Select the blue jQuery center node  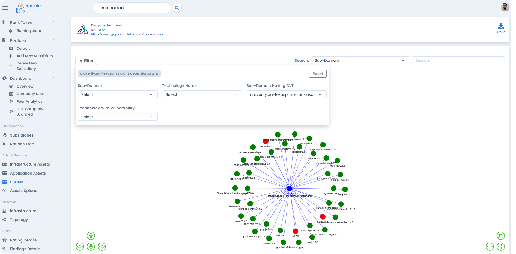[289, 188]
